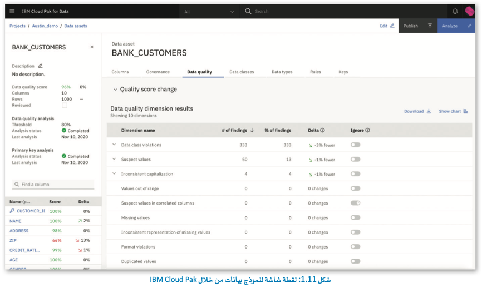Viewport: 482px width, 288px height.
Task: Click the down arrow on ZIP delta
Action: tap(77, 240)
